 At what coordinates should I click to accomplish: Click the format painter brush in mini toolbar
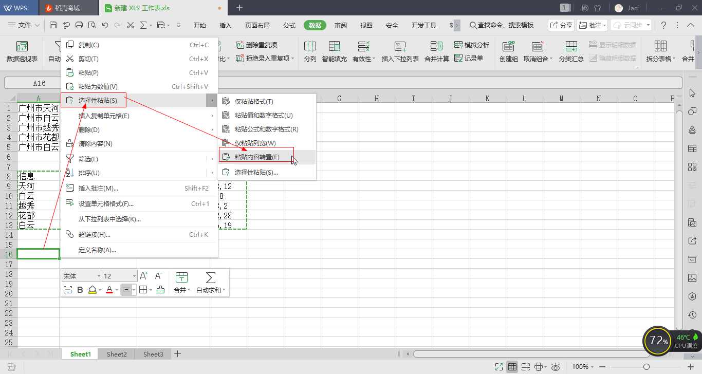point(160,290)
